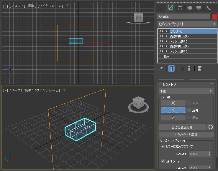This screenshot has width=218, height=171.
Task: Open [ワイヤフレーム] menu in Perspective viewport
Action: [47, 91]
